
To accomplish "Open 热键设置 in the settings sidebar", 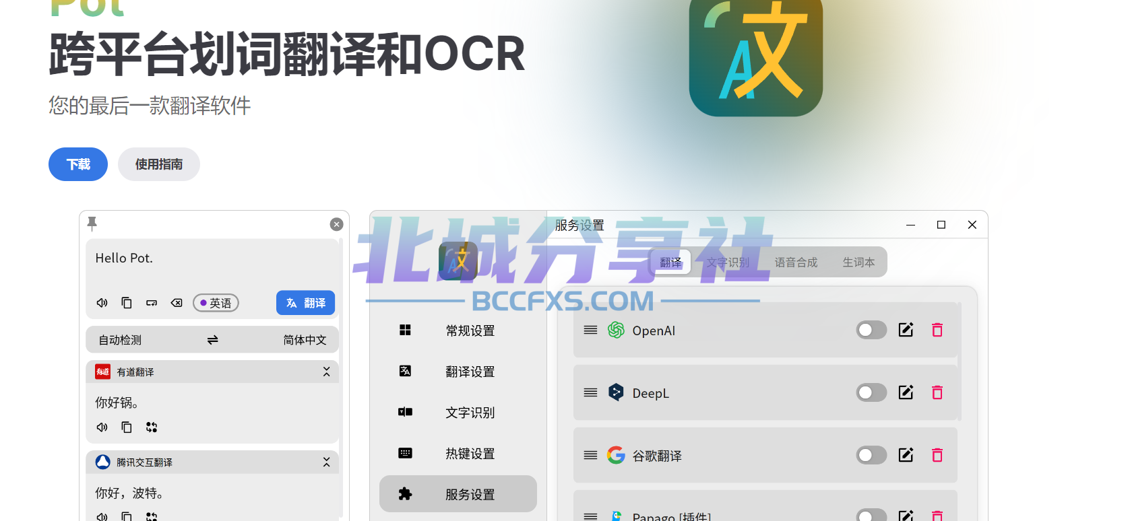I will [x=458, y=454].
